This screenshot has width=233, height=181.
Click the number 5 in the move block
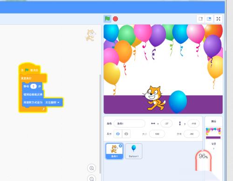34,86
